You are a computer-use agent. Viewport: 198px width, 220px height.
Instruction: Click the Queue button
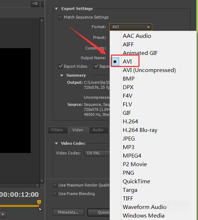[x=99, y=212]
